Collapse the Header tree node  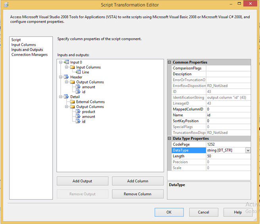[x=61, y=77]
